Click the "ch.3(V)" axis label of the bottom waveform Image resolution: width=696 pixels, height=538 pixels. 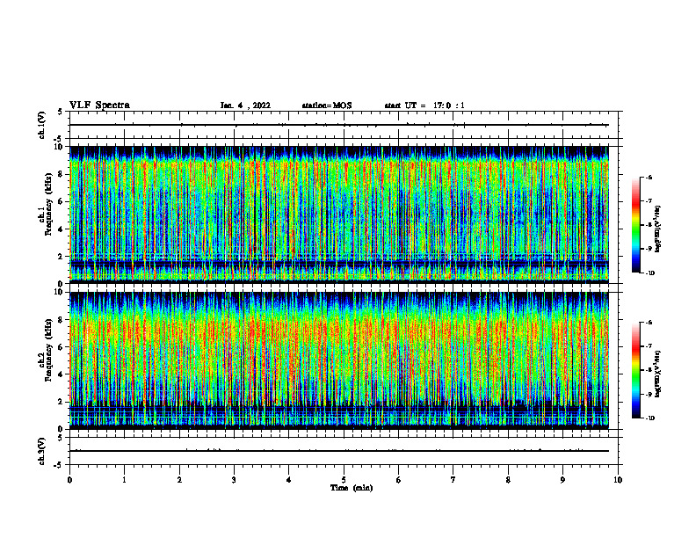[41, 451]
